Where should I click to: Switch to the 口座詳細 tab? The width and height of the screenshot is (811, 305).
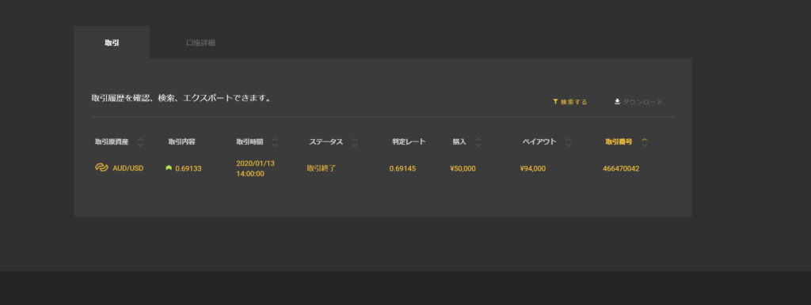point(200,43)
